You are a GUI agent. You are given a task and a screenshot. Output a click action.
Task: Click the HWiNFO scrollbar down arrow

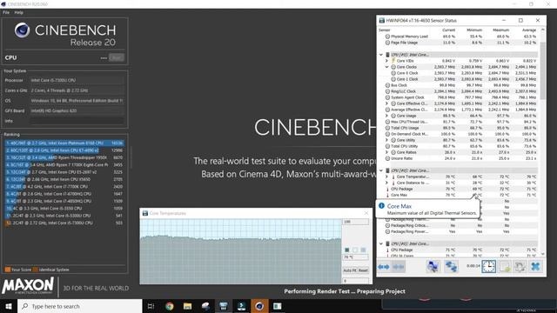pyautogui.click(x=542, y=254)
